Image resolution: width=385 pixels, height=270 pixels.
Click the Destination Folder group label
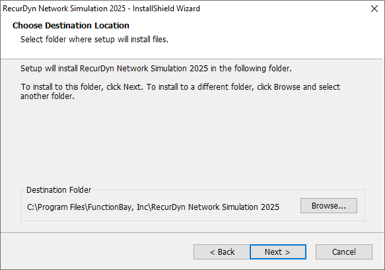(x=59, y=189)
